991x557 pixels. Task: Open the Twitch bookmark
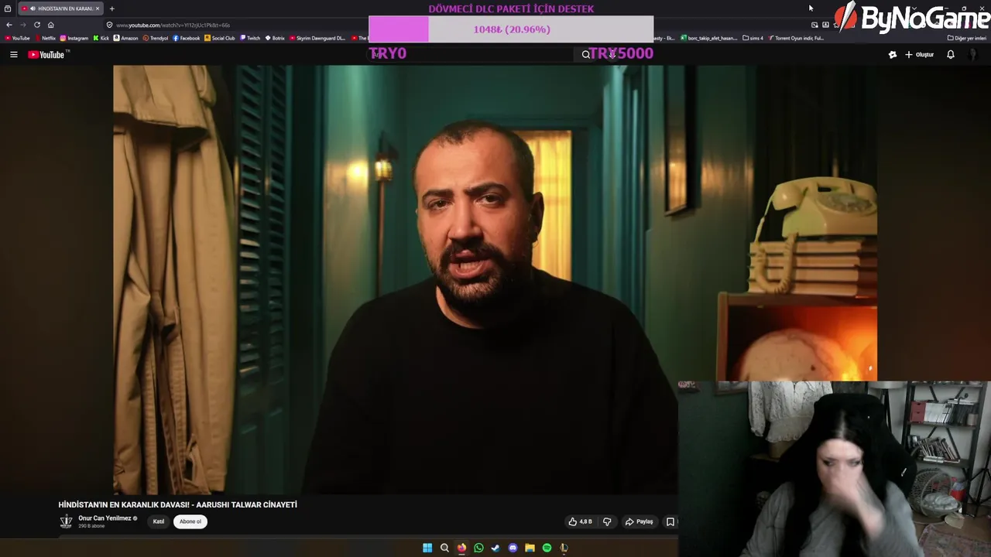pyautogui.click(x=250, y=38)
